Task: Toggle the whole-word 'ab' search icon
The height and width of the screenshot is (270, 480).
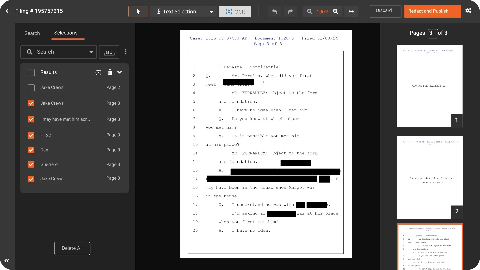Action: (109, 52)
